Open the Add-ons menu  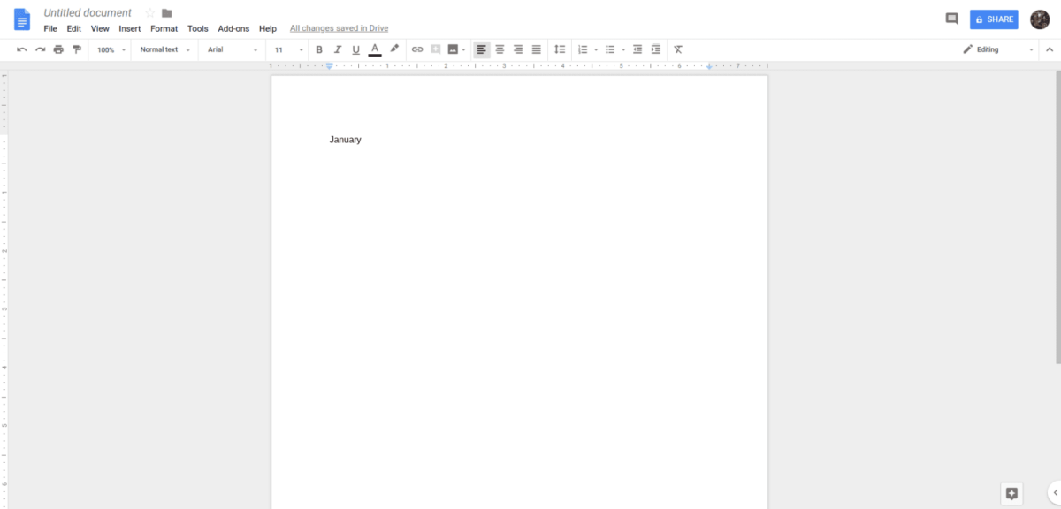click(233, 28)
